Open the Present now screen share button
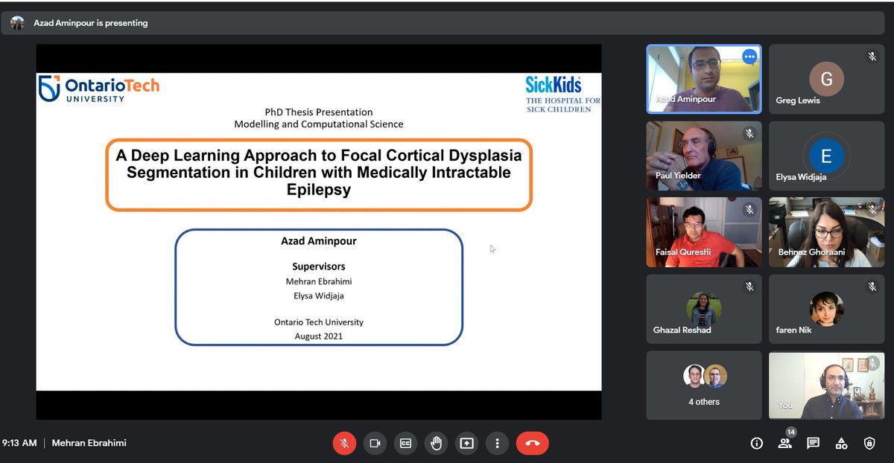This screenshot has width=894, height=463. tap(466, 443)
